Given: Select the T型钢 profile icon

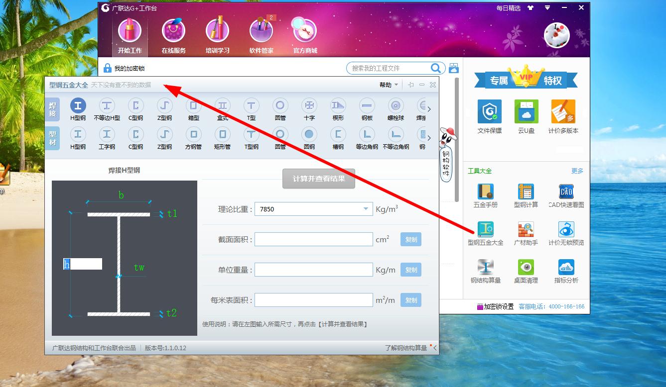Looking at the screenshot, I should [x=251, y=138].
